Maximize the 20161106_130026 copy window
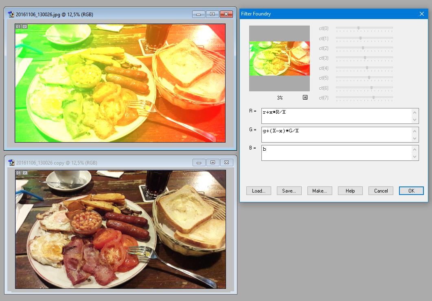 click(213, 162)
